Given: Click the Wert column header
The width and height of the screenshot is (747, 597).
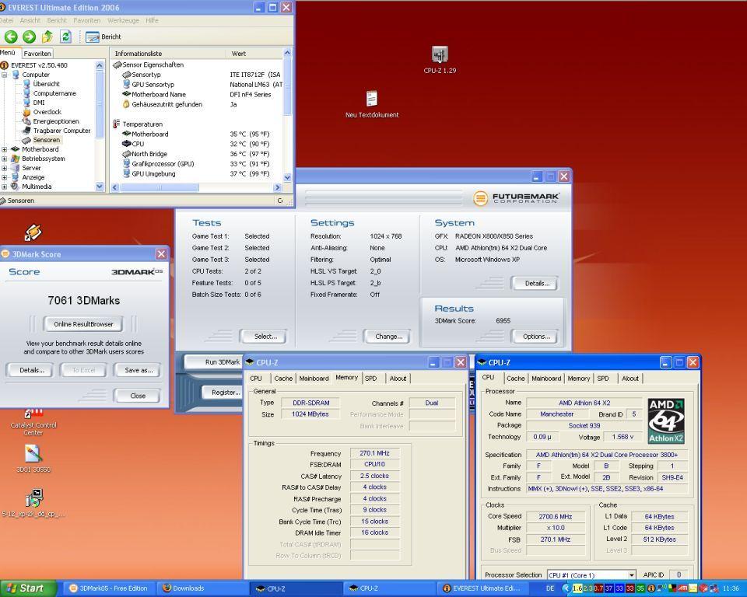Looking at the screenshot, I should [x=254, y=54].
